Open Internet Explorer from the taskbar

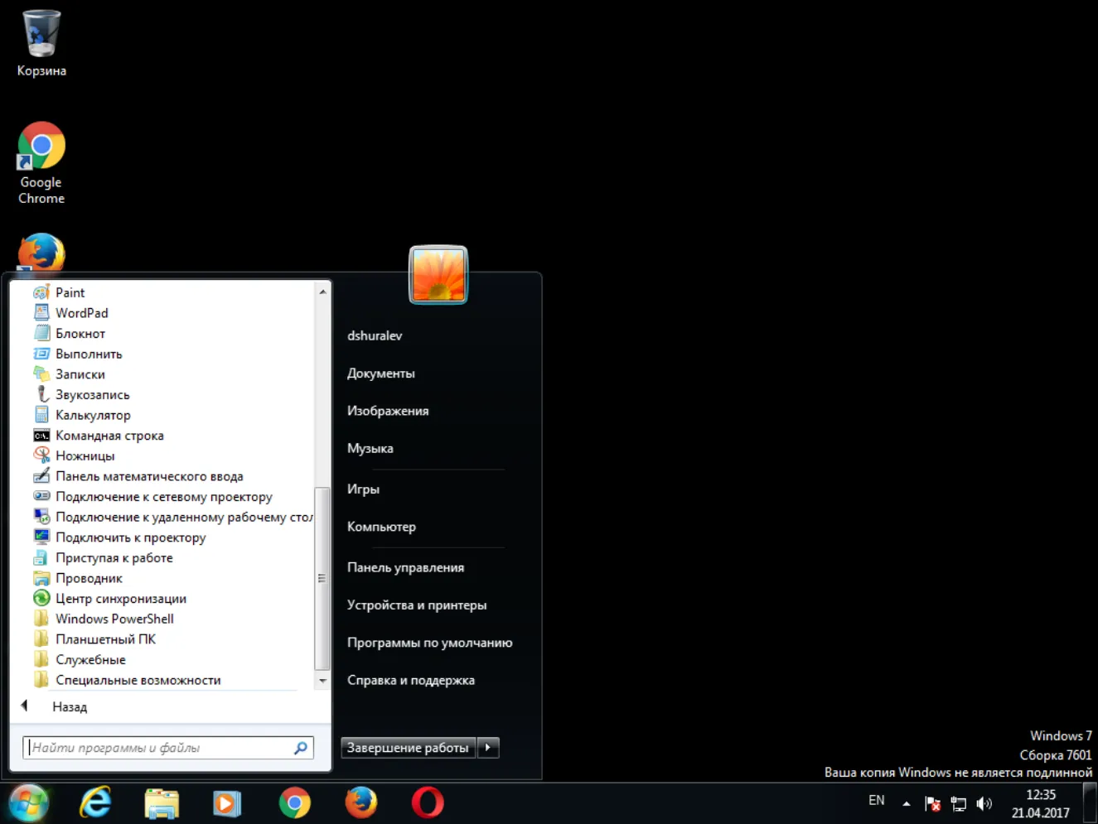point(95,802)
